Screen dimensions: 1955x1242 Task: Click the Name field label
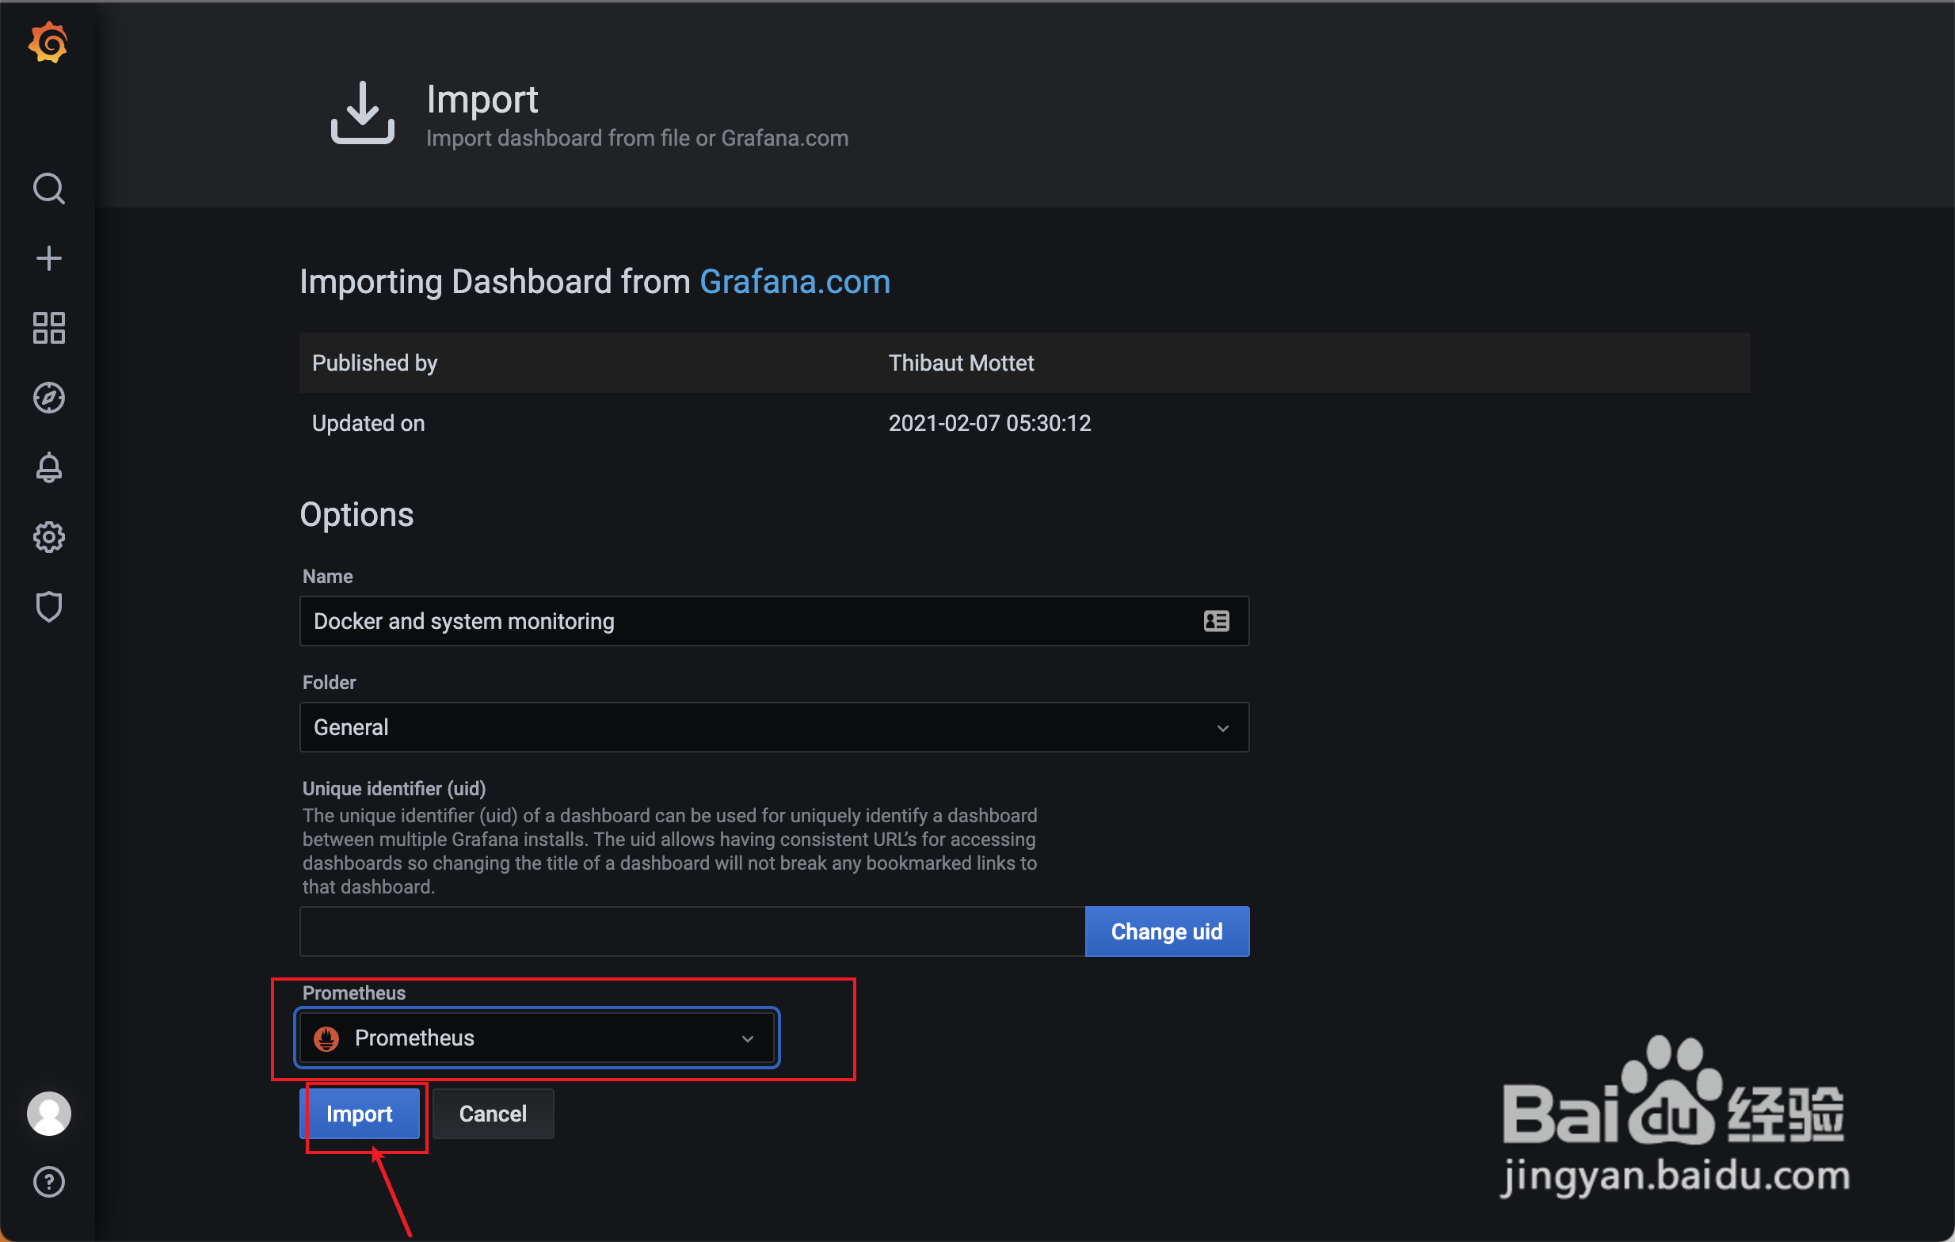click(328, 577)
